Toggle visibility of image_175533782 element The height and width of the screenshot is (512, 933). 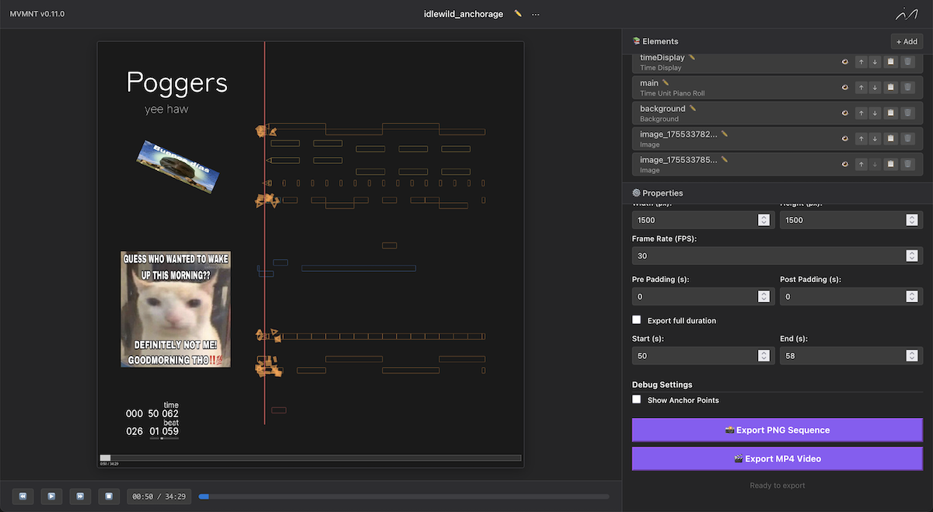844,138
